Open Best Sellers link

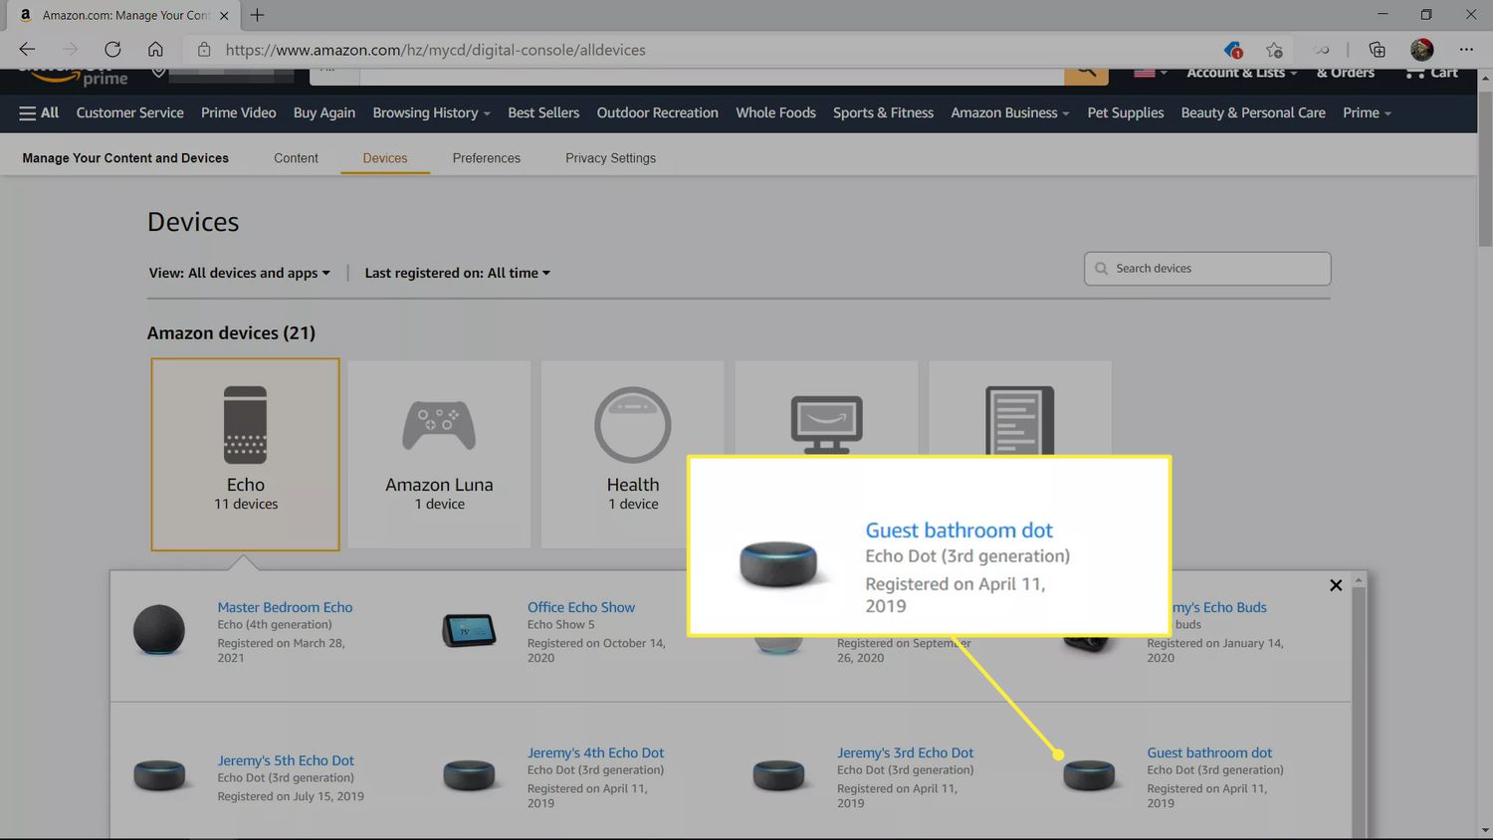[543, 113]
